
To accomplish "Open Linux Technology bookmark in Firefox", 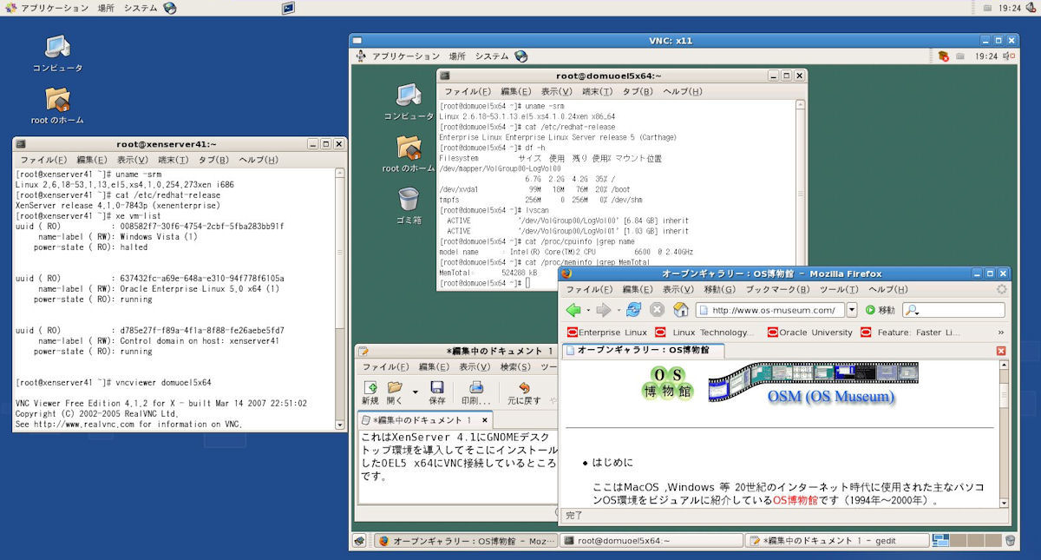I will pyautogui.click(x=705, y=333).
